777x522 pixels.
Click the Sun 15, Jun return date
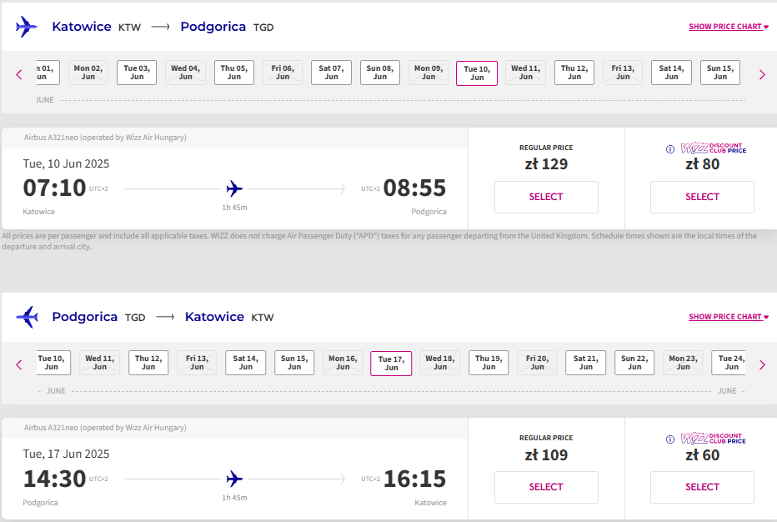coord(294,363)
